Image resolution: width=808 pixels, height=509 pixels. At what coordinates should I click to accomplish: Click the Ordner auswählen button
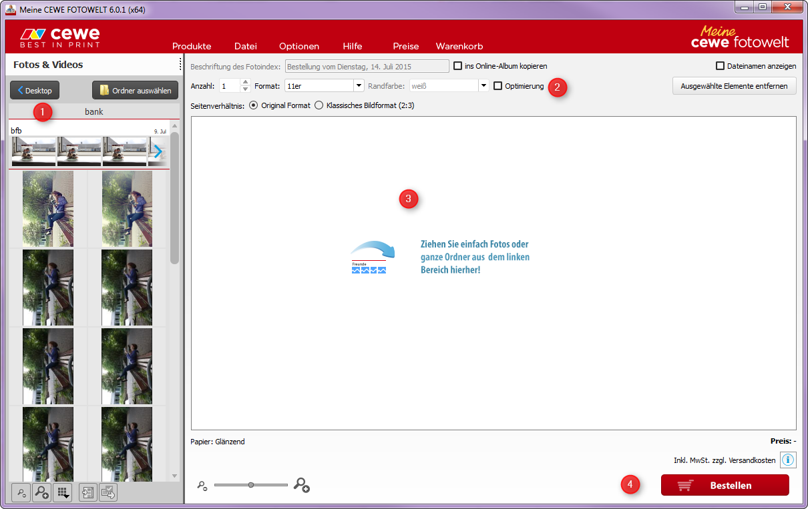pos(136,90)
